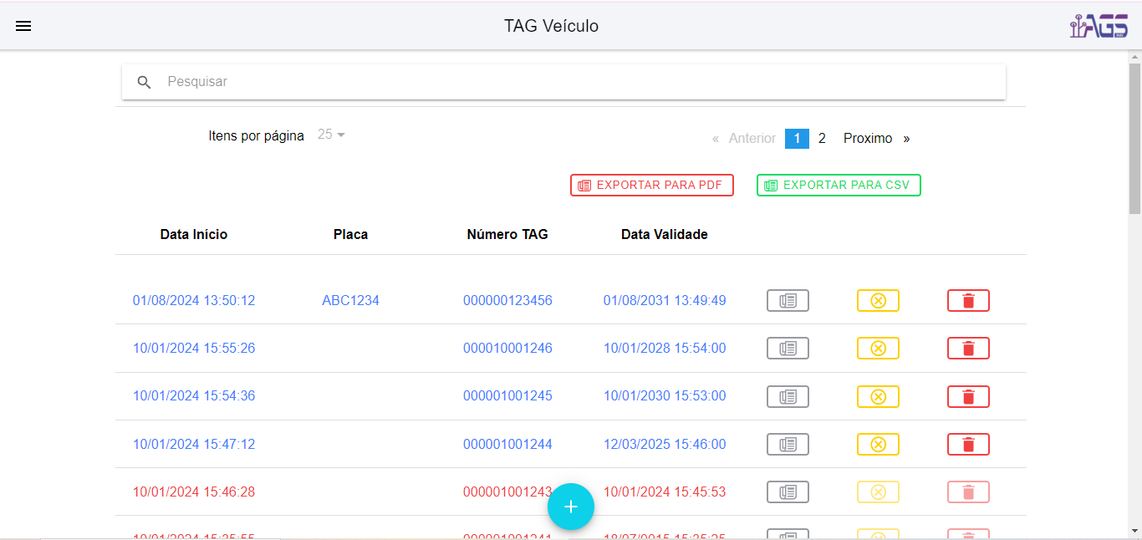Export the table to CSV

(838, 186)
